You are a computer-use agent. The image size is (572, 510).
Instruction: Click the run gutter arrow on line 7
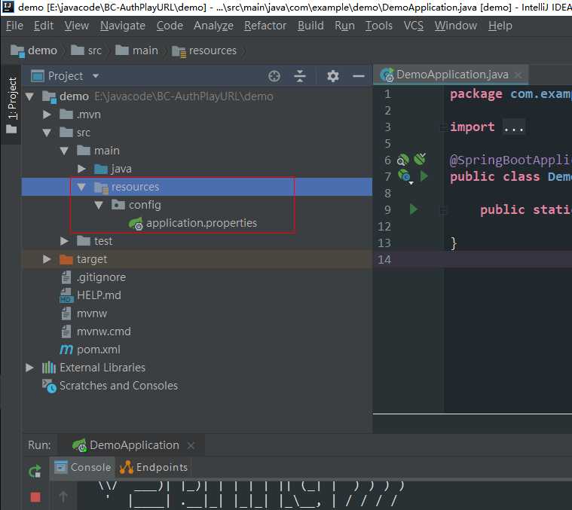coord(424,176)
